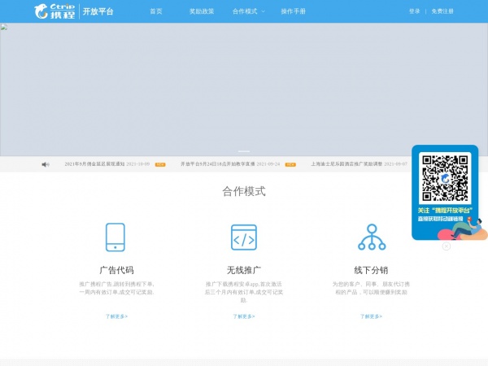Click the QR code image
Viewport: 488px width, 366px height.
pyautogui.click(x=445, y=178)
